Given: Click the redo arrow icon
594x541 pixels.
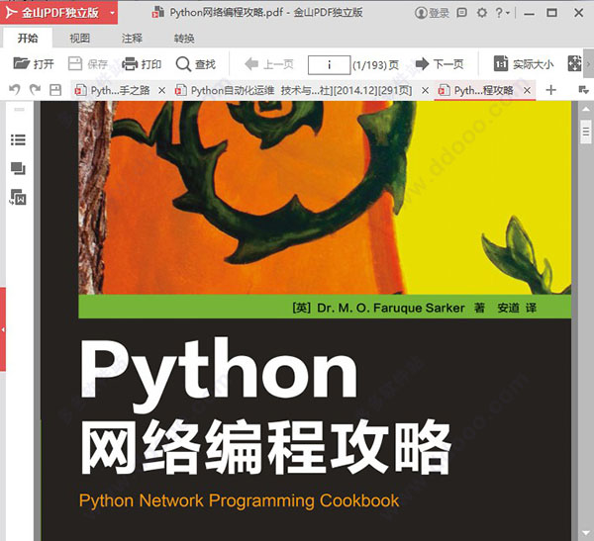Looking at the screenshot, I should pos(35,90).
